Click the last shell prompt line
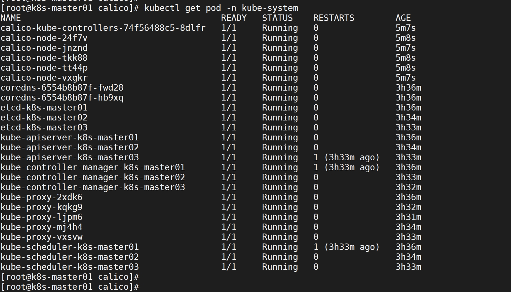The width and height of the screenshot is (511, 292). [70, 287]
